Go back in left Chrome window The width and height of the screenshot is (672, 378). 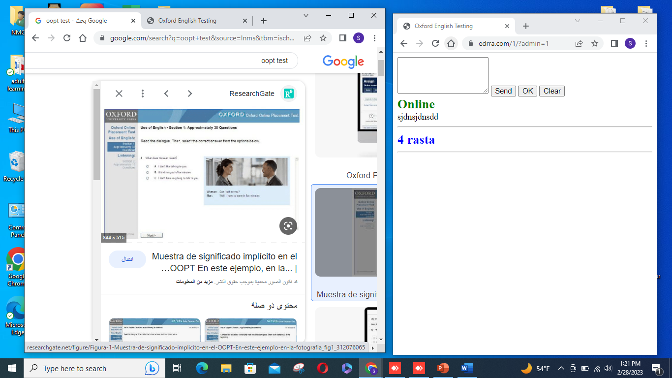point(35,38)
